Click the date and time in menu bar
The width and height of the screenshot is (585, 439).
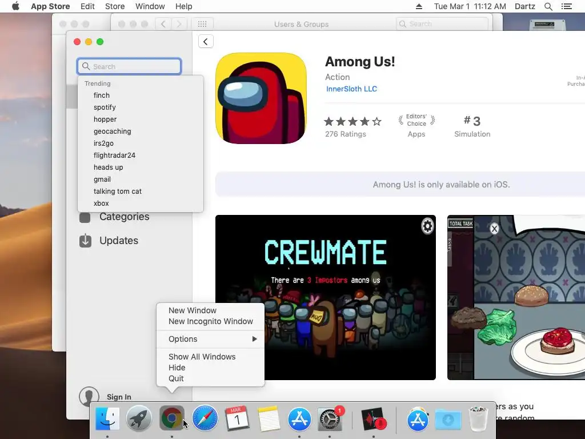tap(470, 6)
